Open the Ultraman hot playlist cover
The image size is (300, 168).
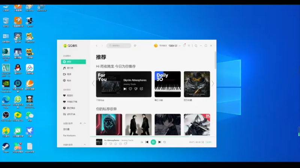pos(197,125)
